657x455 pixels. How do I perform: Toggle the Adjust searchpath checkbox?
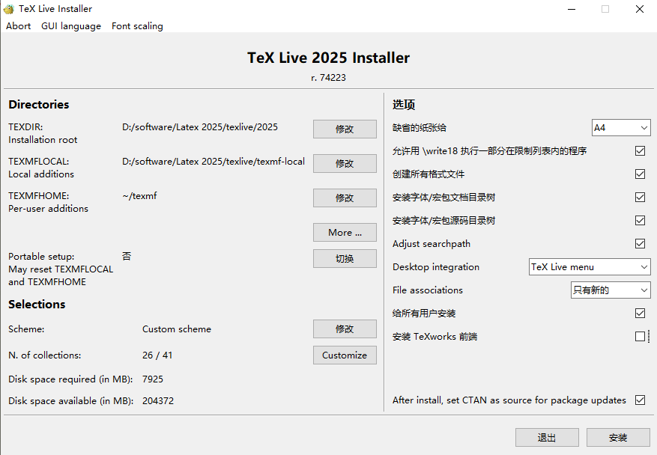click(640, 244)
